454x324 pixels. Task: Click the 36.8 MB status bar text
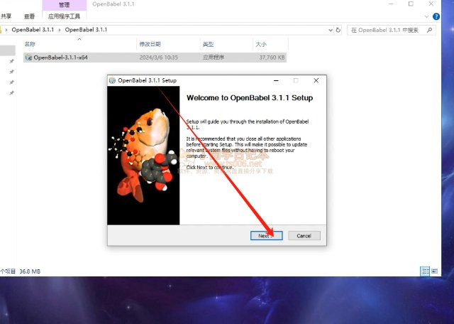pos(30,271)
